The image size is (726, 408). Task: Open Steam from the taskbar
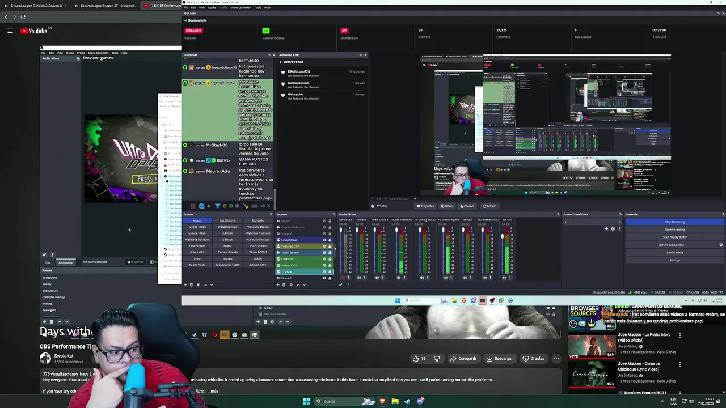click(407, 401)
